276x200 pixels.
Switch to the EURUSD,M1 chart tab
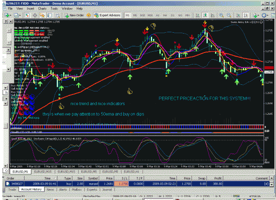(x=20, y=171)
